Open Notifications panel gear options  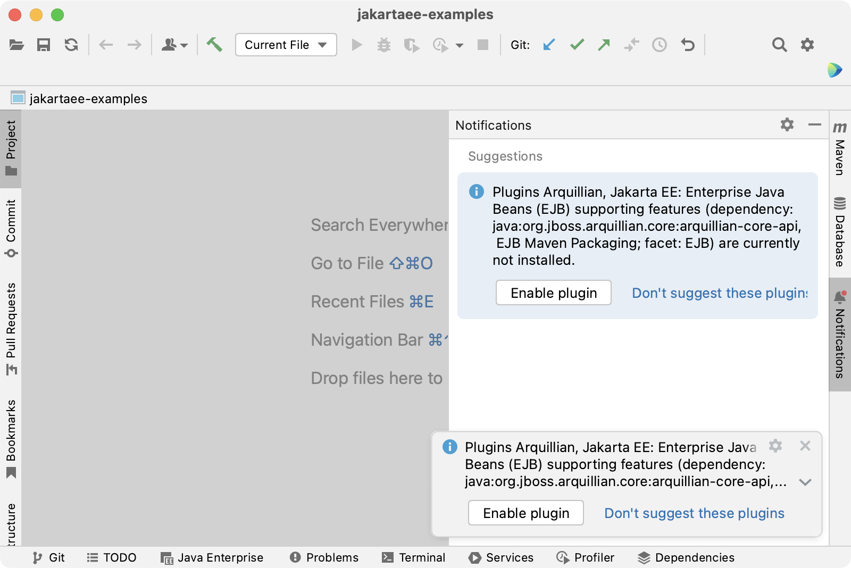coord(787,124)
